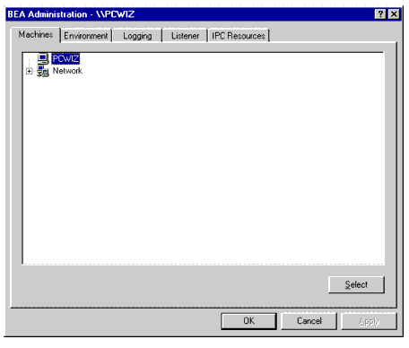This screenshot has height=348, width=409.
Task: Click the title bar help question mark
Action: 380,14
